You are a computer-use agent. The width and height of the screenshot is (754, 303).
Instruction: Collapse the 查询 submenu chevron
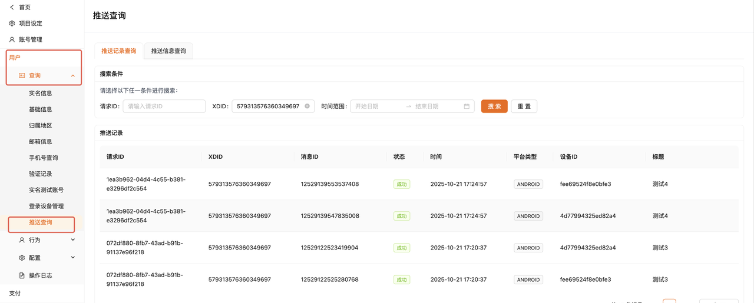tap(72, 75)
